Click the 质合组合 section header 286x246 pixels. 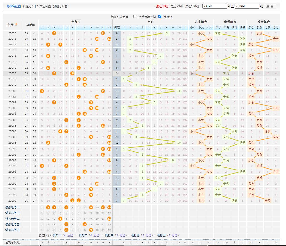pos(263,22)
